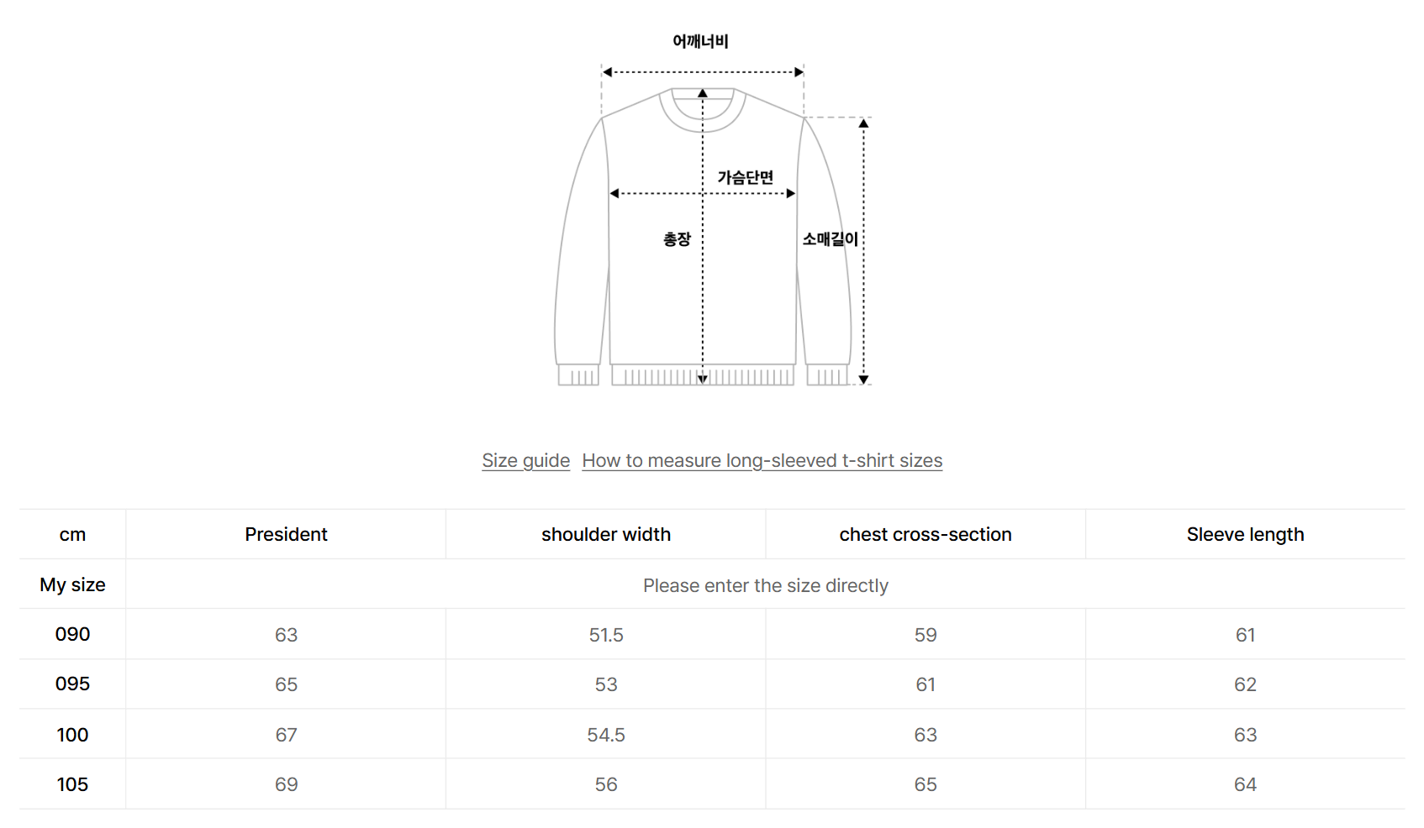Click the 가슴단면 label on the diagram
The image size is (1424, 828).
[745, 177]
